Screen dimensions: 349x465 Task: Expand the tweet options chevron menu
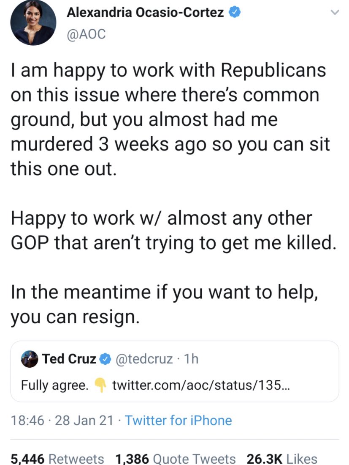pyautogui.click(x=334, y=14)
